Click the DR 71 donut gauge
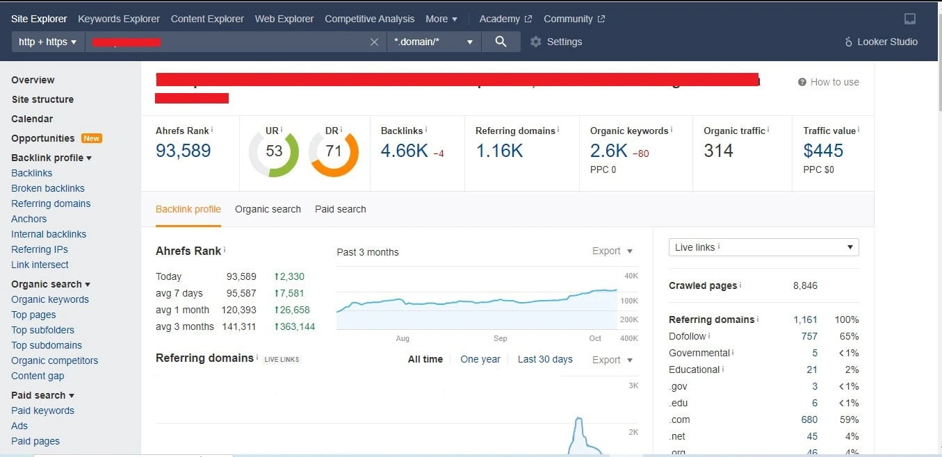Screen dimensions: 942x457 334,151
